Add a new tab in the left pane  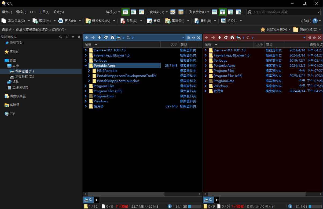[97, 200]
